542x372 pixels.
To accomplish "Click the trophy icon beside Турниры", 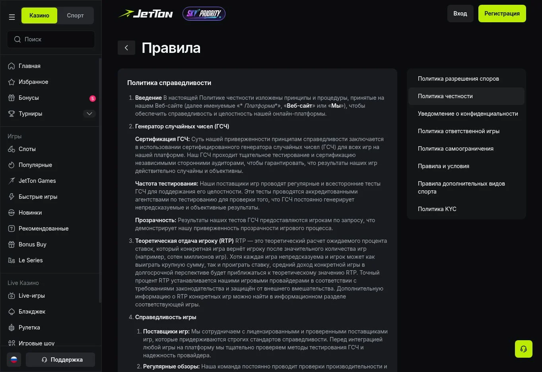I will tap(12, 114).
